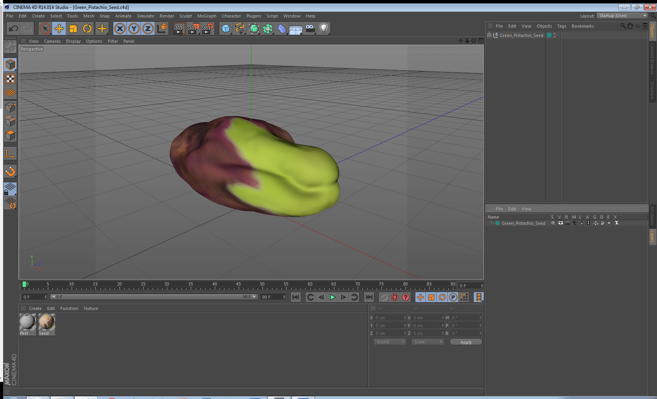Screen dimensions: 657x399
Task: Add a Light object
Action: click(324, 28)
